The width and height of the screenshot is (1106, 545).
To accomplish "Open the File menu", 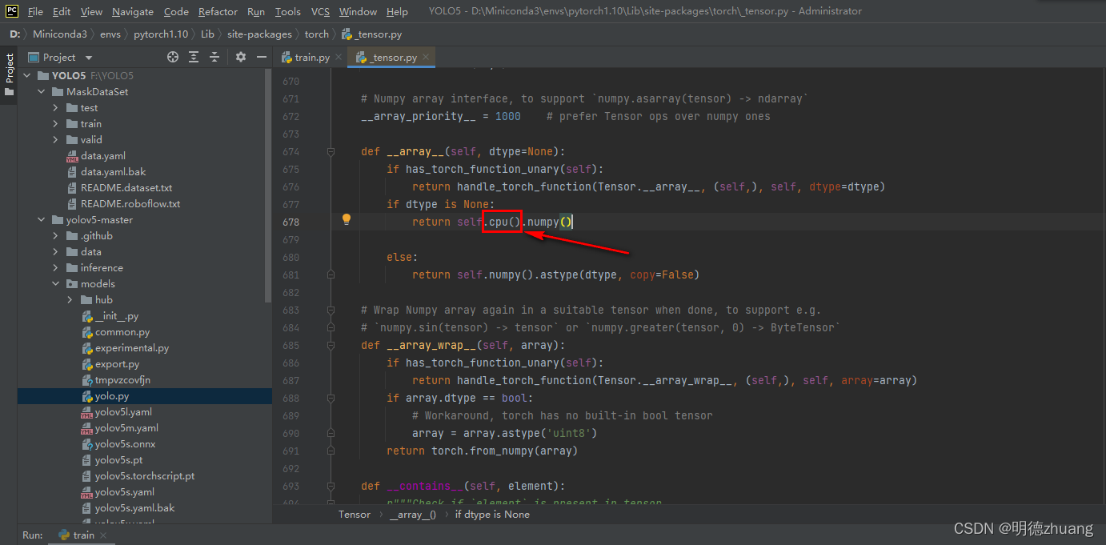I will tap(35, 11).
